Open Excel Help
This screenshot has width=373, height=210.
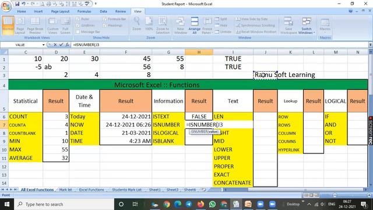coord(351,11)
